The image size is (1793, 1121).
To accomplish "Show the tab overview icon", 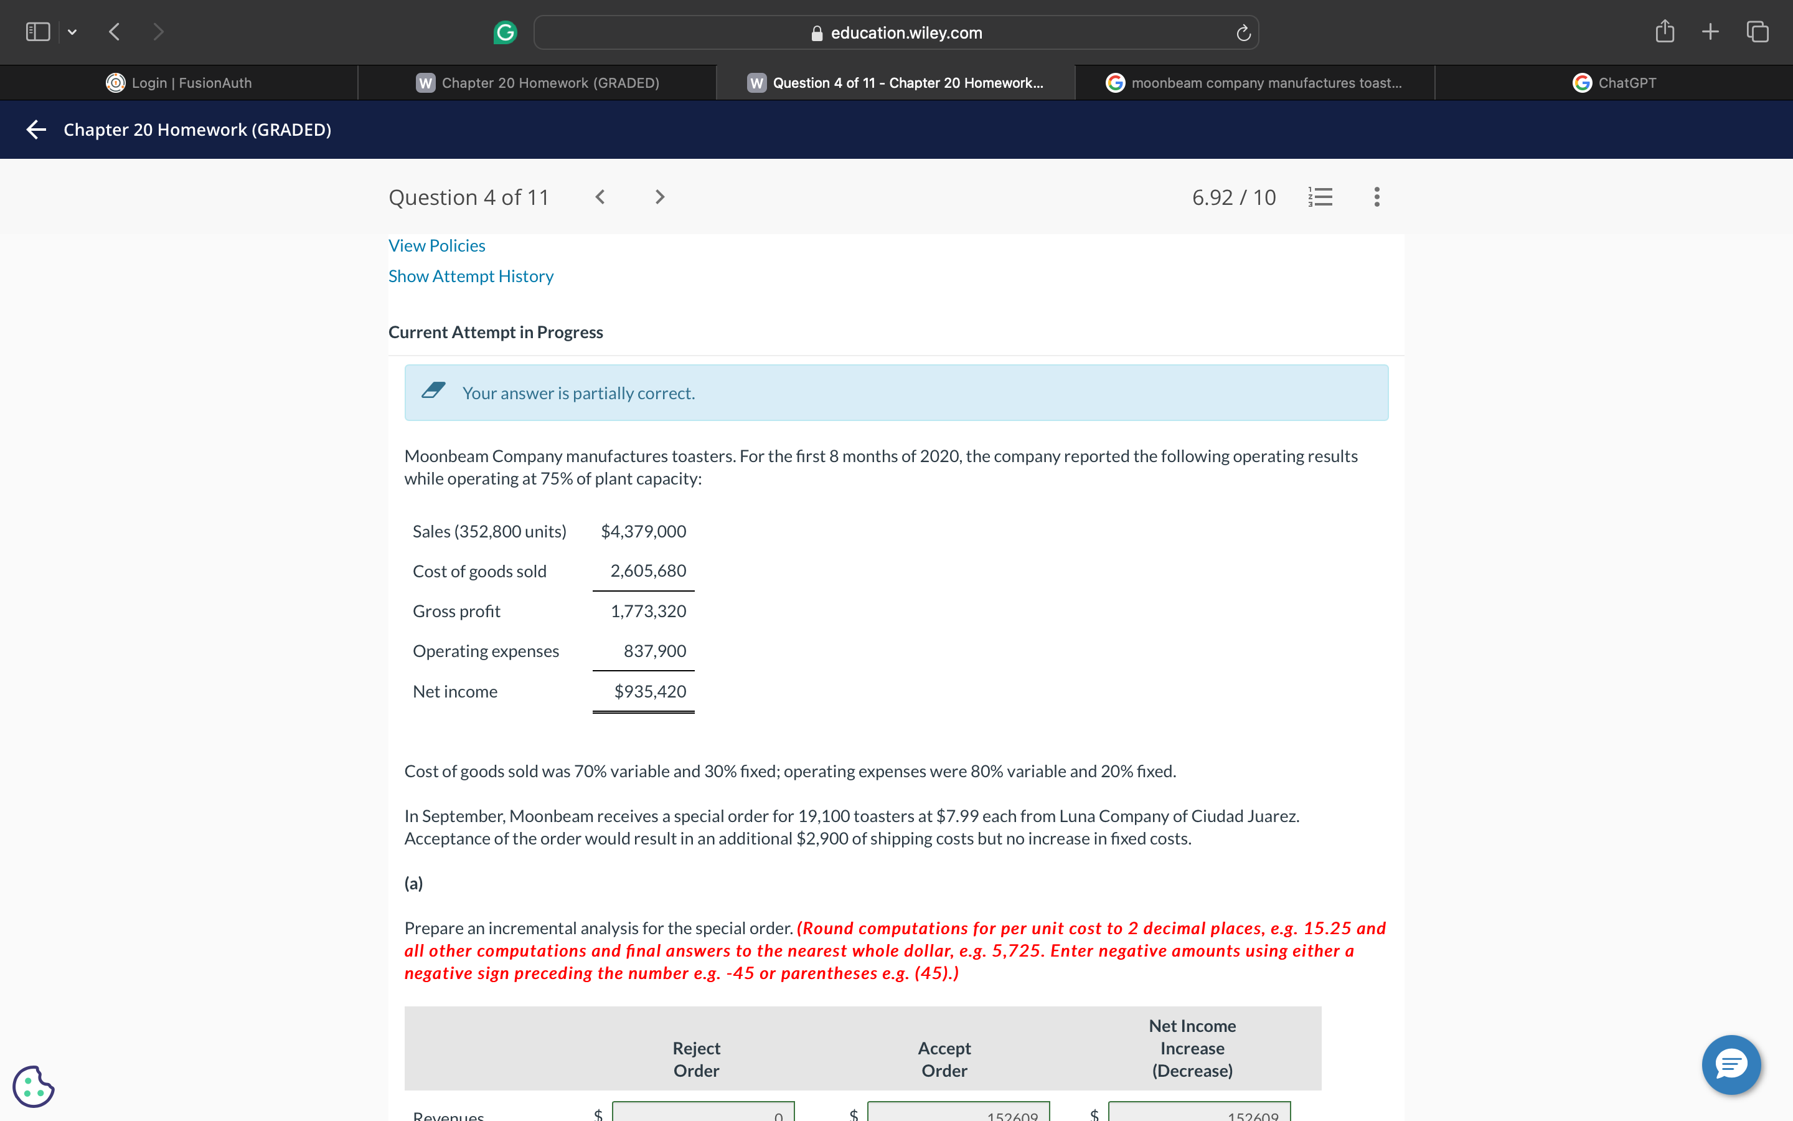I will coord(1758,32).
